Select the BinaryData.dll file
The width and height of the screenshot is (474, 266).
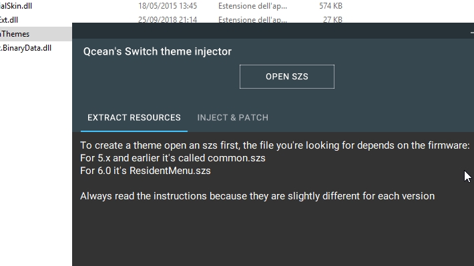click(25, 48)
